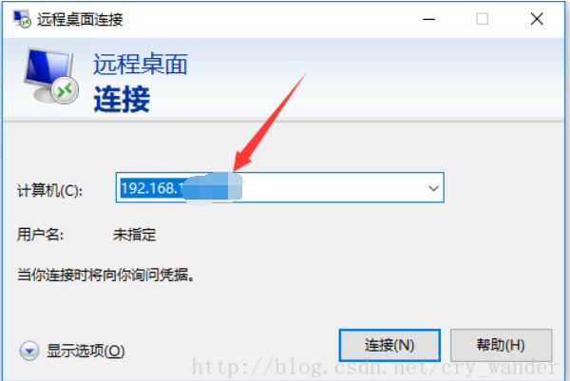The width and height of the screenshot is (570, 381).
Task: Click the large monitor icon in the banner
Action: pyautogui.click(x=51, y=76)
